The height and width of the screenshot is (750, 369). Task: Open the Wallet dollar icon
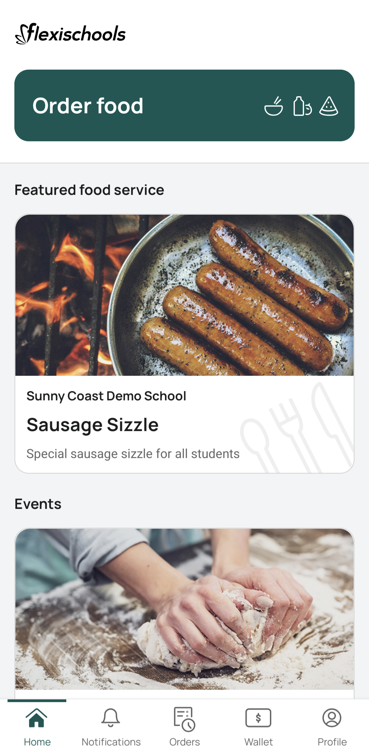(x=258, y=718)
